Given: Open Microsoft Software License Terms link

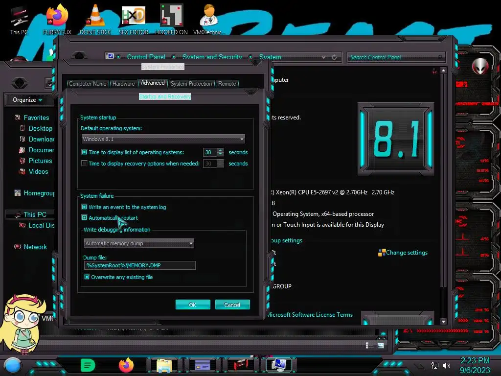Looking at the screenshot, I should (x=310, y=315).
